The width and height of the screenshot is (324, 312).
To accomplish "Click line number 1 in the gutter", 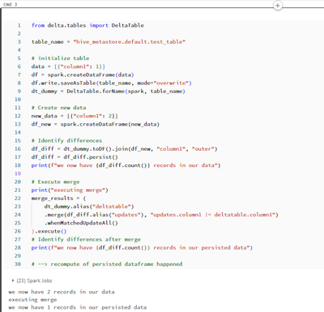I will (x=19, y=25).
